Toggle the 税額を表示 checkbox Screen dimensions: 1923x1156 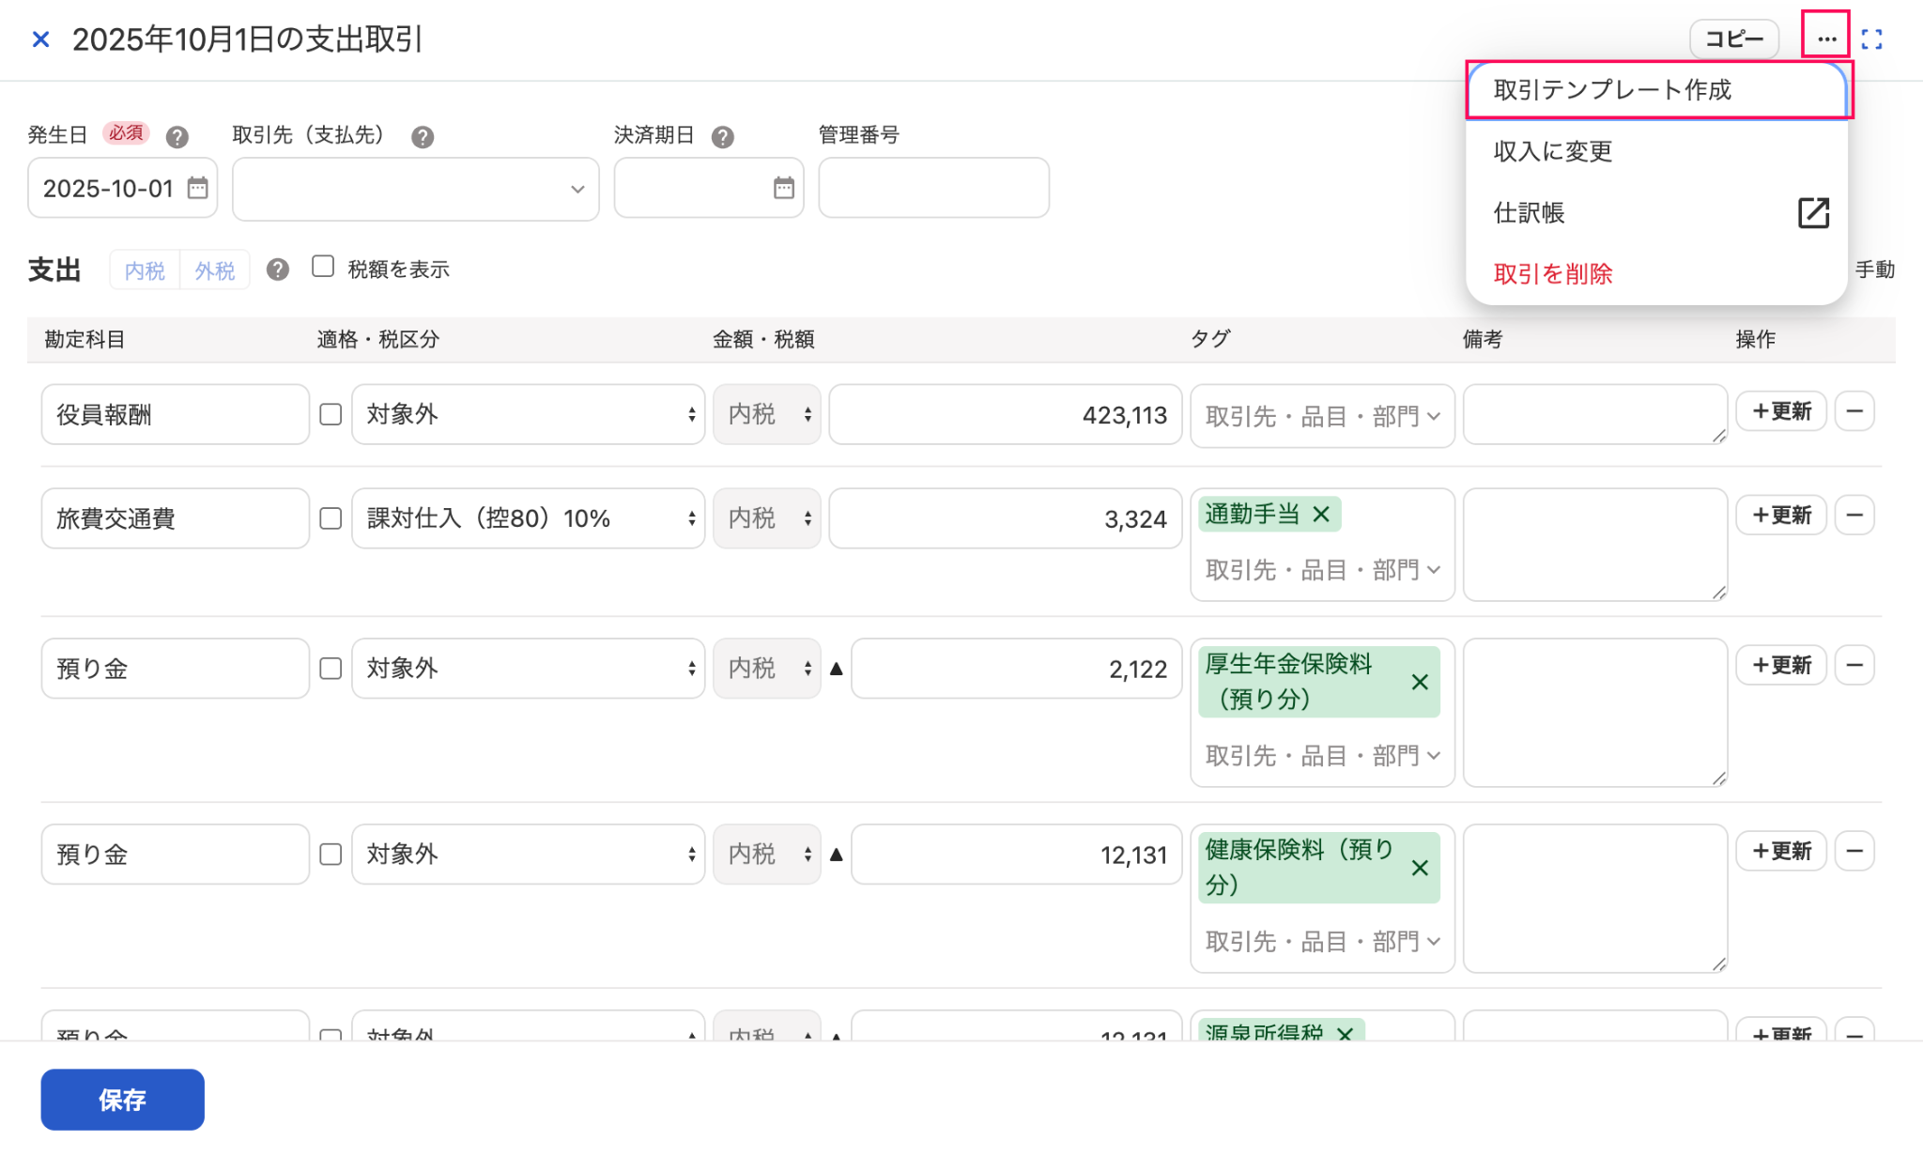coord(323,267)
